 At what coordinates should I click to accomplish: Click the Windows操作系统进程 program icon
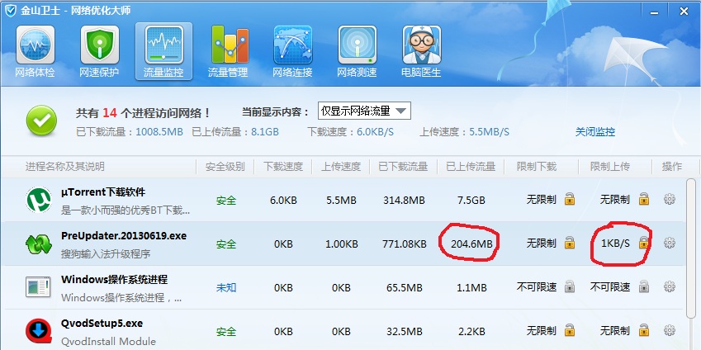tap(39, 287)
